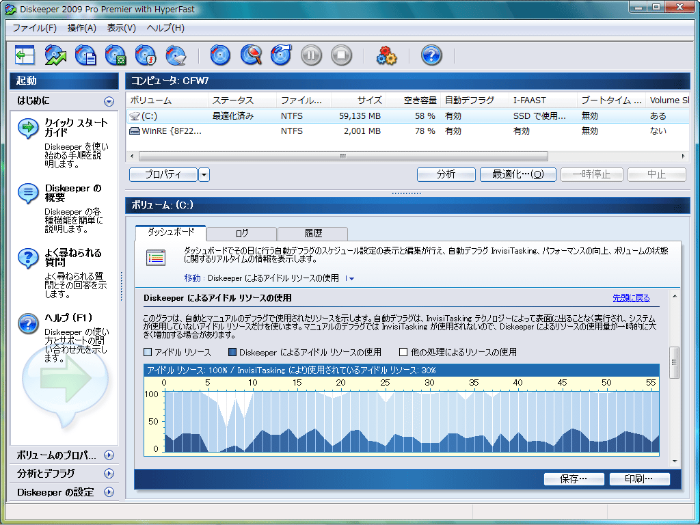Open the 操作(A) menu
The image size is (700, 525).
pos(82,27)
